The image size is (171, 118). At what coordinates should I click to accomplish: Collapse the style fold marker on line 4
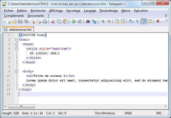(17, 49)
